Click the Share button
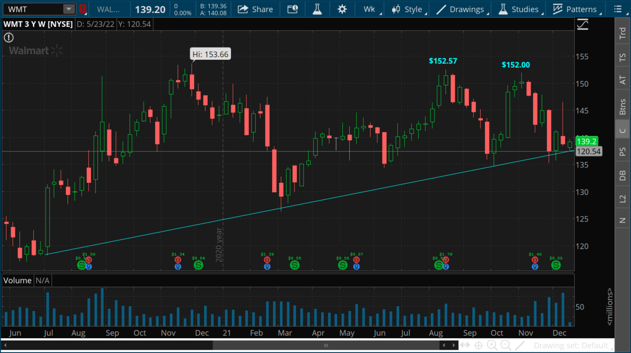Image resolution: width=631 pixels, height=353 pixels. (255, 9)
